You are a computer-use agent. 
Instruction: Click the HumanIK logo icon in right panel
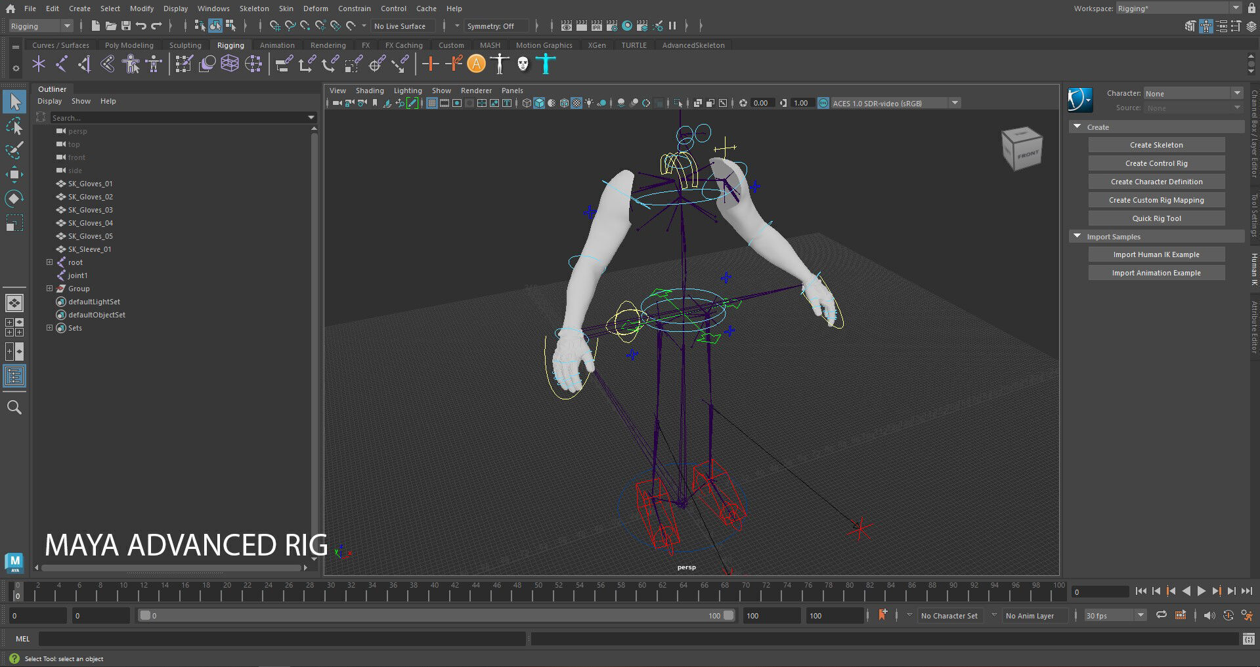pos(1080,100)
